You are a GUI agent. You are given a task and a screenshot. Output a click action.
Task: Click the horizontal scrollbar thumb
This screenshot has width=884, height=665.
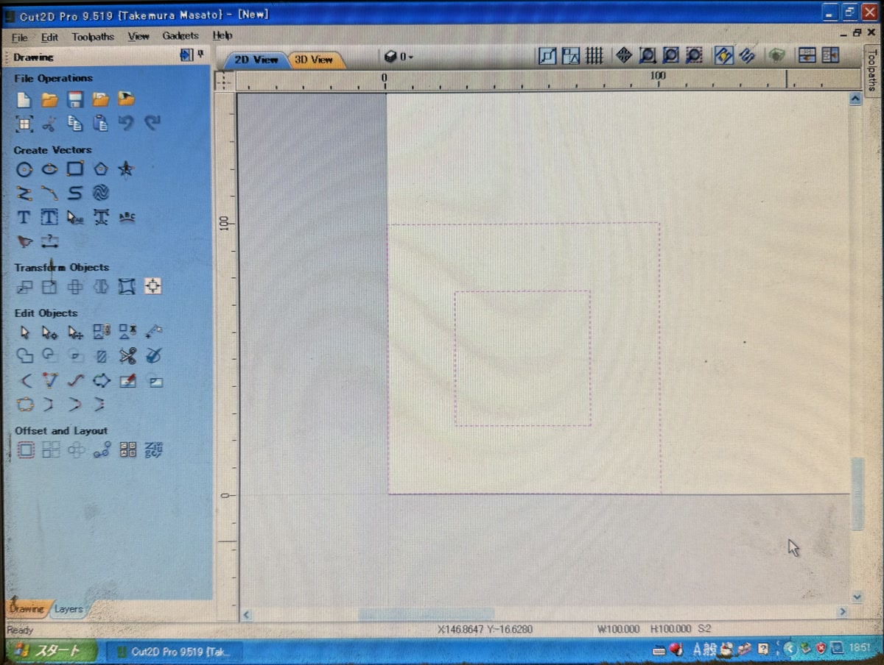(x=426, y=614)
